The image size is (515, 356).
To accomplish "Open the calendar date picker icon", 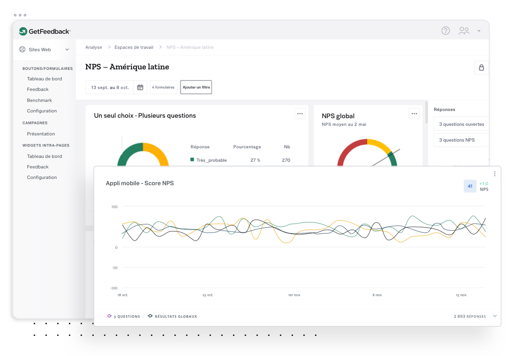I will (140, 87).
